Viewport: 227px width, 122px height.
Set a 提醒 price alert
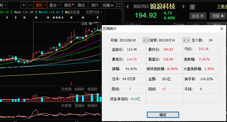click(x=218, y=16)
